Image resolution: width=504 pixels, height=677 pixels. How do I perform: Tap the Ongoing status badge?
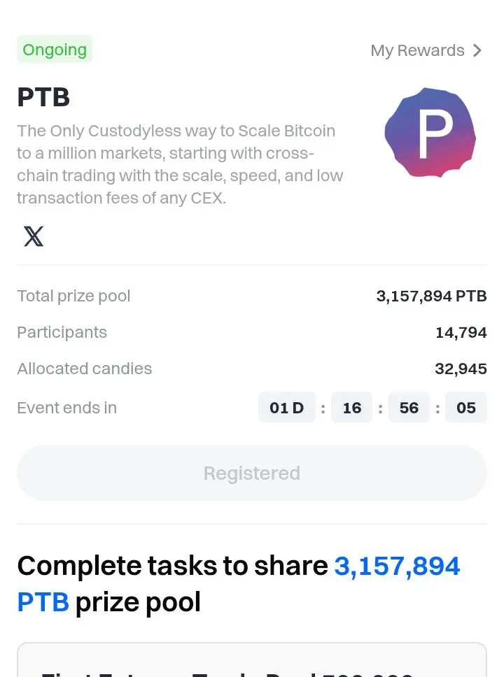[55, 49]
